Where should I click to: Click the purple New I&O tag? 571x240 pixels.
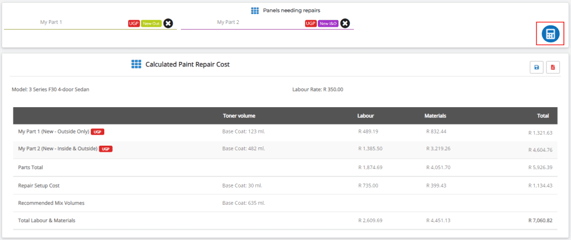pos(328,23)
